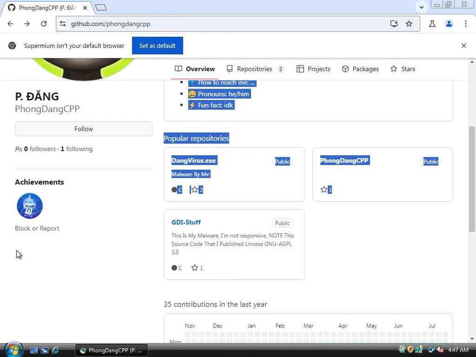This screenshot has width=476, height=357.
Task: Launch Internet Explorer from quick launch
Action: coord(56,350)
